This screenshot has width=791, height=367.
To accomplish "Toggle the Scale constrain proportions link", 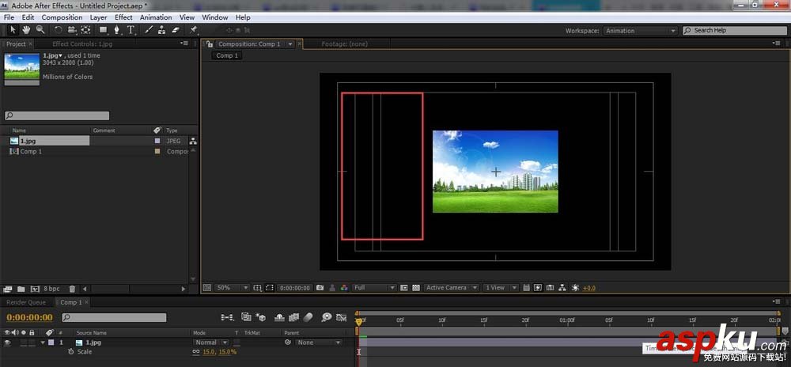I will point(196,351).
